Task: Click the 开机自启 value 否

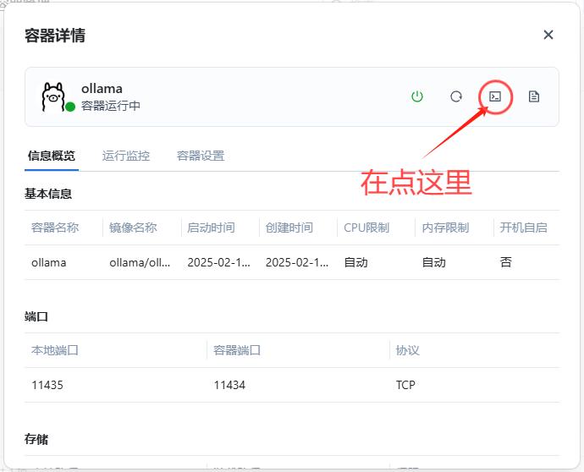Action: tap(506, 262)
